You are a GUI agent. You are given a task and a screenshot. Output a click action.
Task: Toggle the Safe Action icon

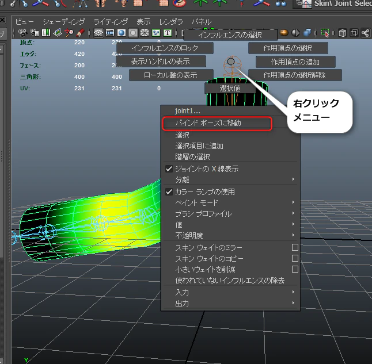coord(156,33)
